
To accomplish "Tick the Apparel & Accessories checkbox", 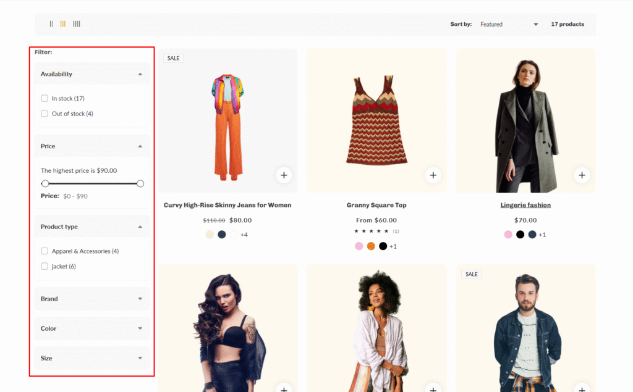I will point(45,251).
